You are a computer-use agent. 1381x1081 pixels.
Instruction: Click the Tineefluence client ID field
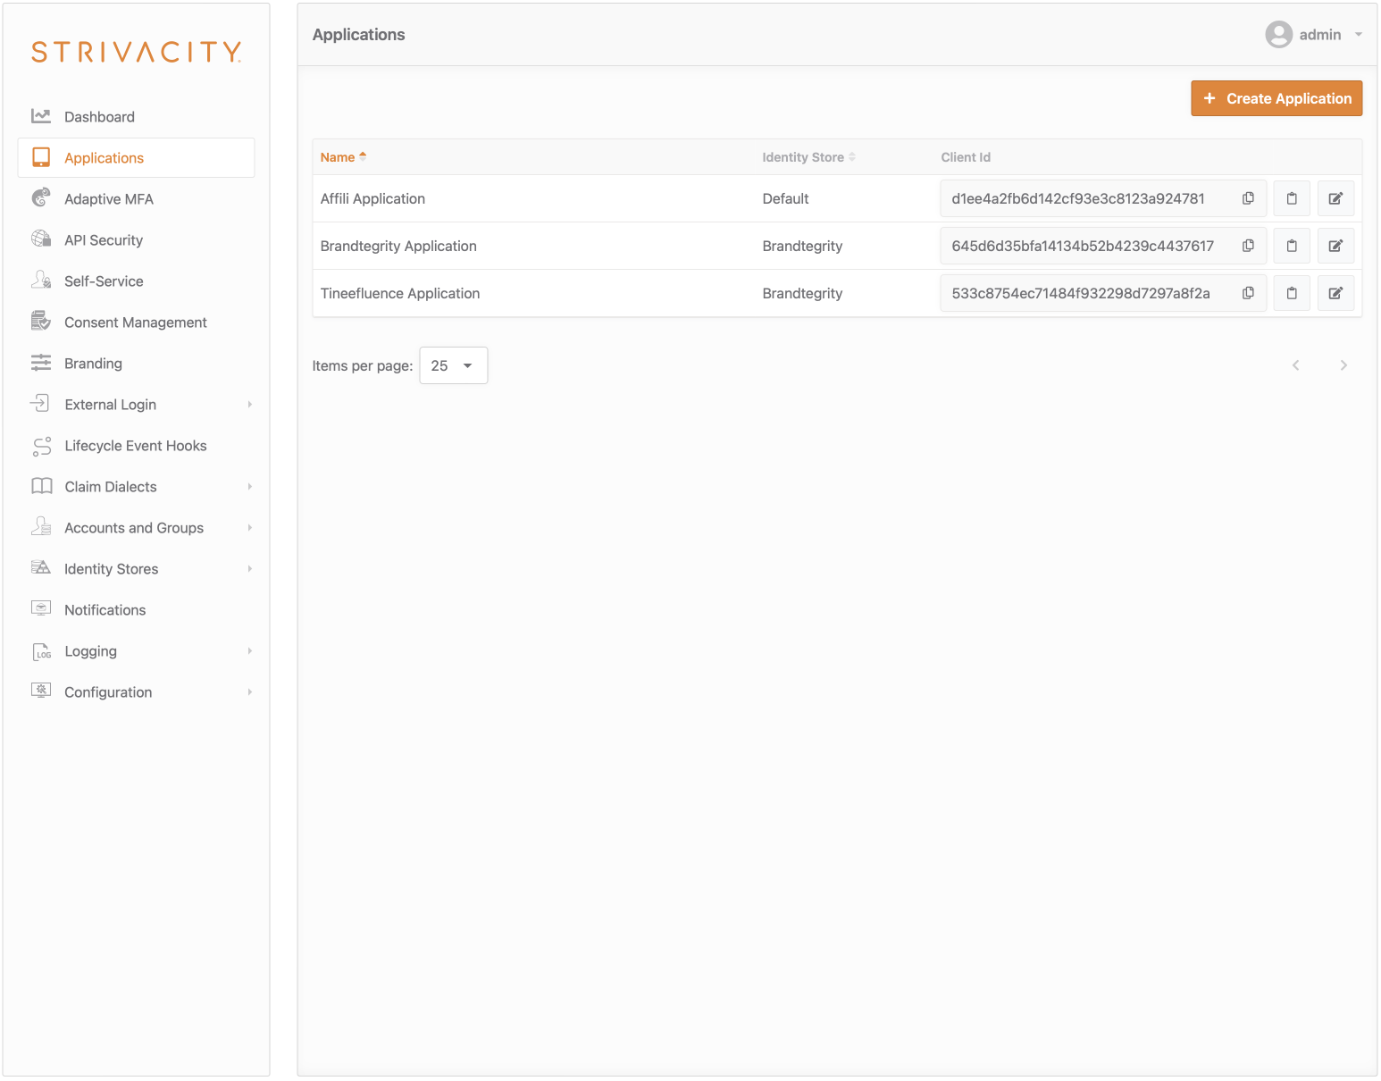tap(1102, 293)
